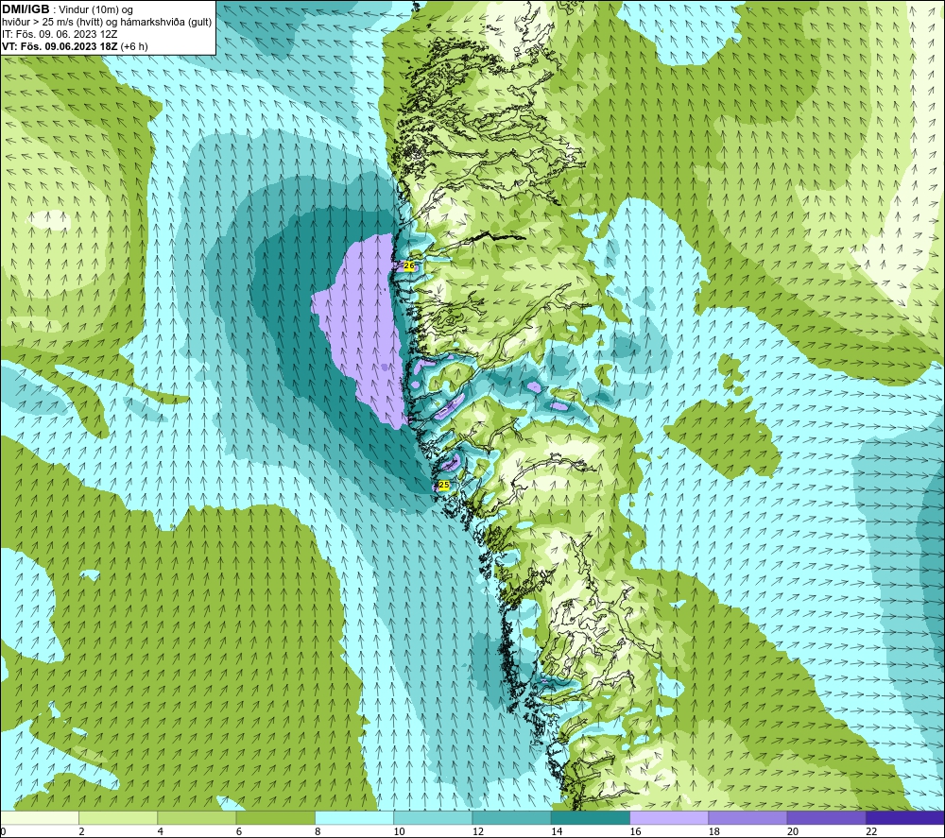The width and height of the screenshot is (945, 838).
Task: Click the colorbar tick label 22
Action: [872, 831]
